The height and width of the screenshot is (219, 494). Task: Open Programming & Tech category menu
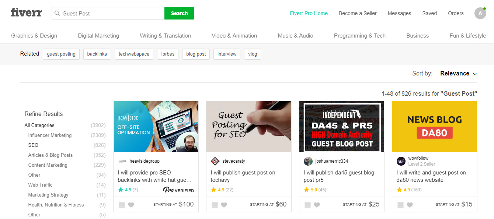point(359,36)
